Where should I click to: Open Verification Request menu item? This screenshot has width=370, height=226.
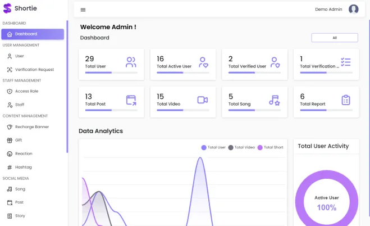[x=33, y=70]
